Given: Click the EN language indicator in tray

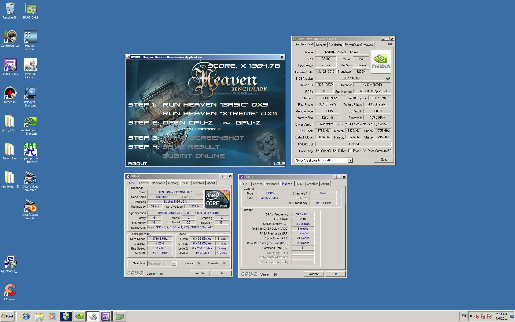Looking at the screenshot, I should tap(464, 316).
